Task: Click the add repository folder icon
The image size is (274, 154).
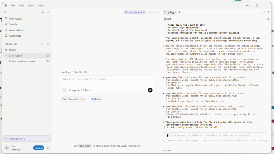Action: [x=48, y=44]
